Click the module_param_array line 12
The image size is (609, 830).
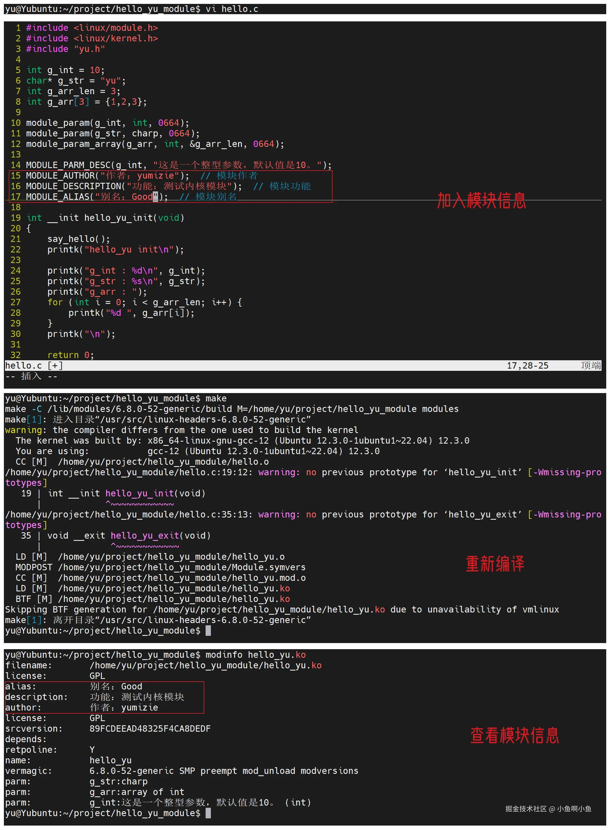pos(155,144)
